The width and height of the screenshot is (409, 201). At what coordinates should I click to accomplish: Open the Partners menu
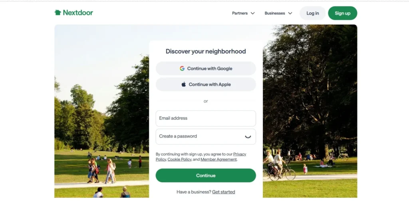(x=243, y=13)
